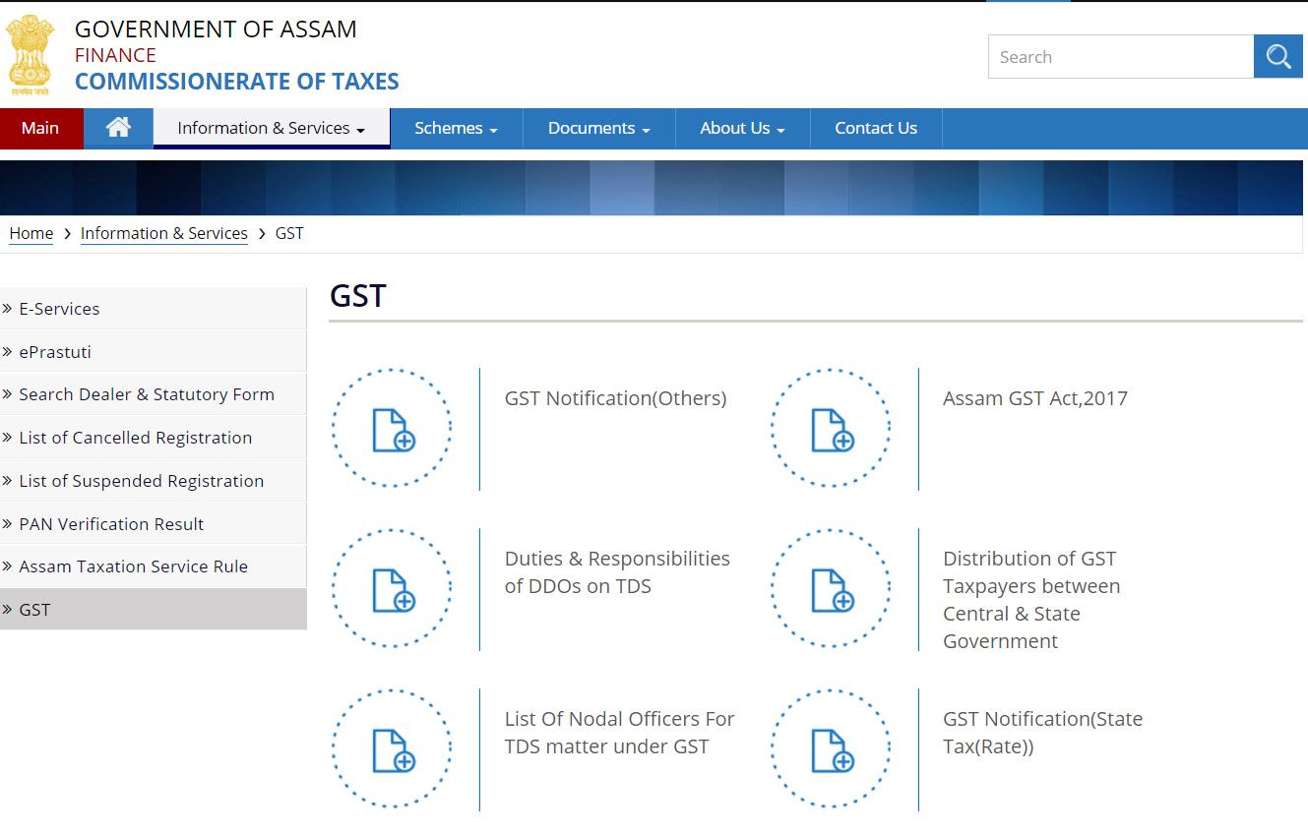The width and height of the screenshot is (1308, 833).
Task: Open the Schemes dropdown menu
Action: [x=456, y=128]
